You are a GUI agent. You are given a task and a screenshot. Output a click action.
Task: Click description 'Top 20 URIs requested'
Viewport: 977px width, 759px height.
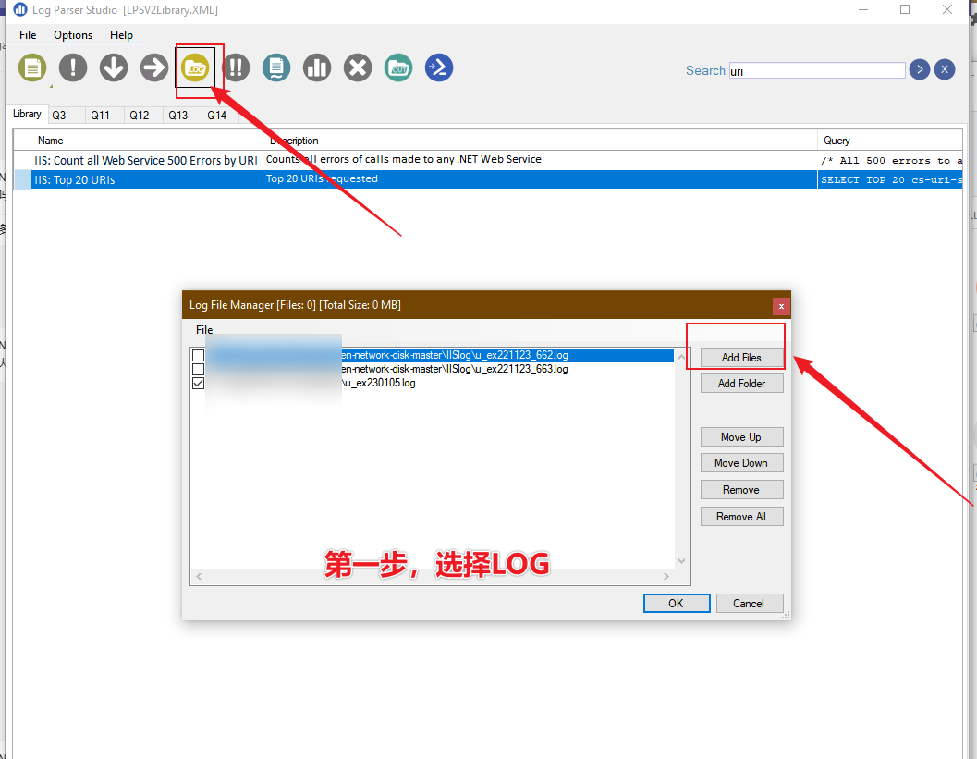pyautogui.click(x=323, y=178)
